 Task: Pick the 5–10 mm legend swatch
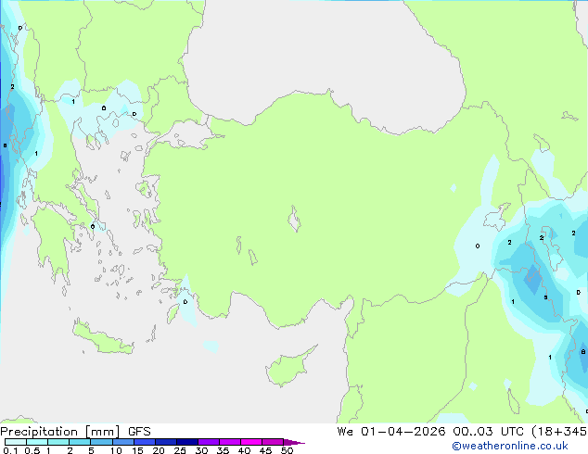[x=101, y=442]
